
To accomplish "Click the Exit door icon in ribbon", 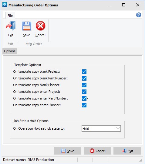I will (x=11, y=26).
